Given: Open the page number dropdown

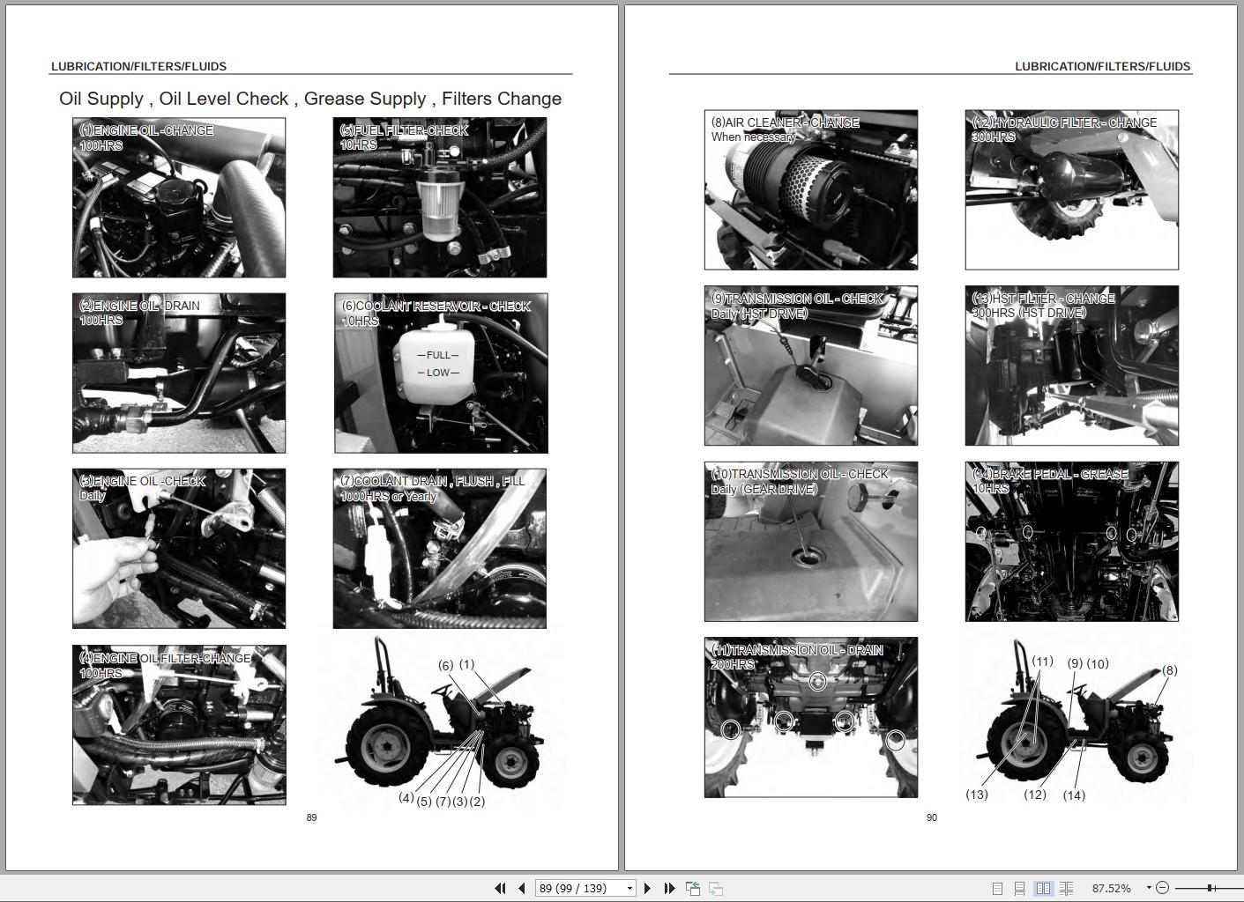Looking at the screenshot, I should click(629, 888).
